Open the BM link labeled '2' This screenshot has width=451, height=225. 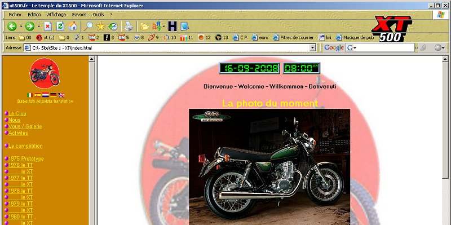pos(94,37)
